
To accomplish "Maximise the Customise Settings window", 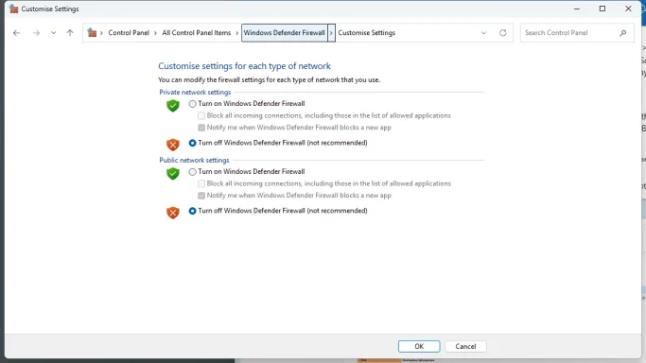I will coord(602,9).
